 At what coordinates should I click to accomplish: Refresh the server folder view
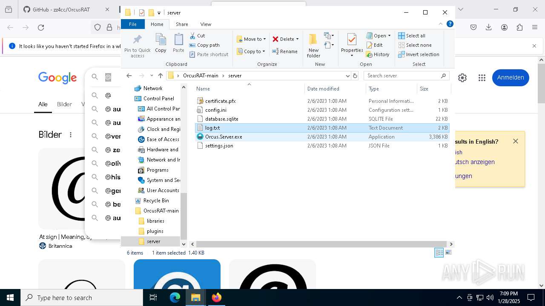pyautogui.click(x=355, y=76)
